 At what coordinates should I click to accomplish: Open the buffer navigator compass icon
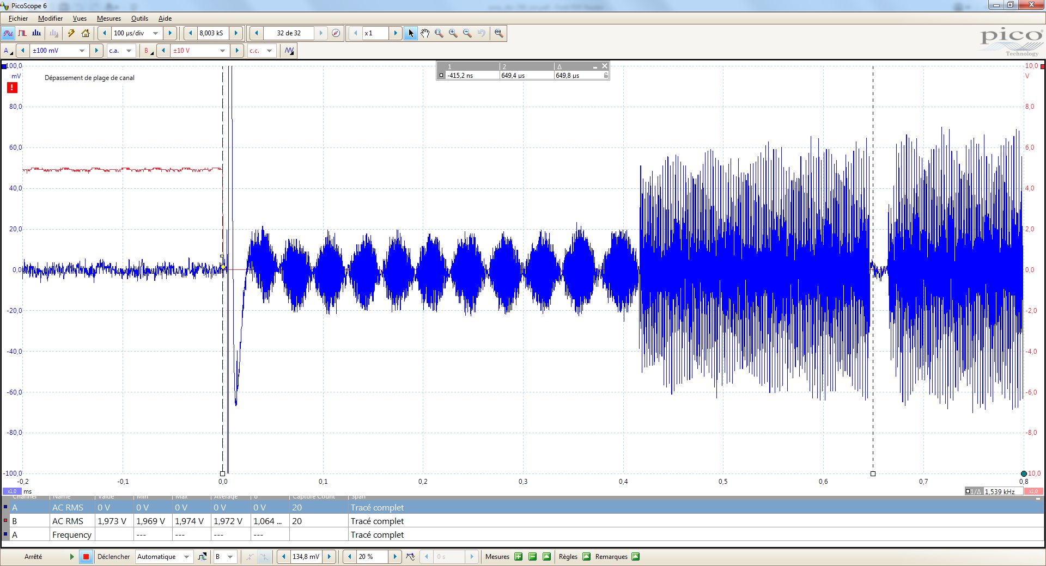click(336, 33)
